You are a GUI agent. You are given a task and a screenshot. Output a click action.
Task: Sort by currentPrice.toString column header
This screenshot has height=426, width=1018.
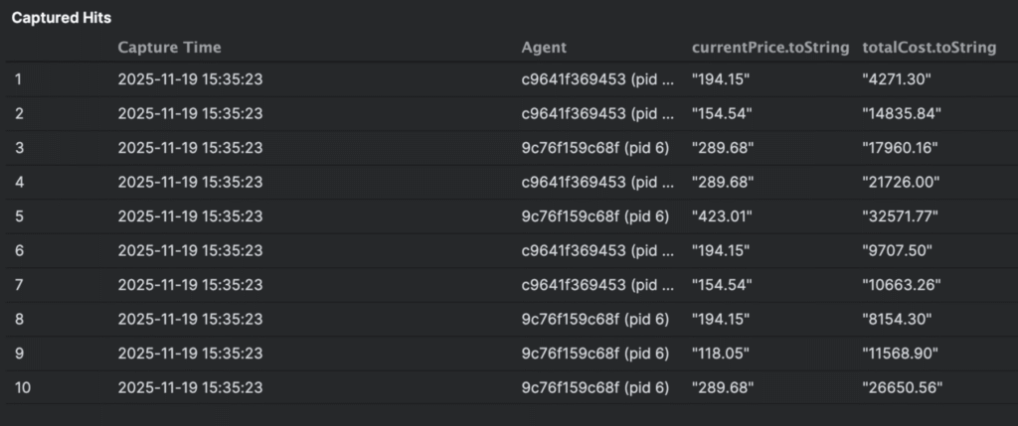point(770,48)
